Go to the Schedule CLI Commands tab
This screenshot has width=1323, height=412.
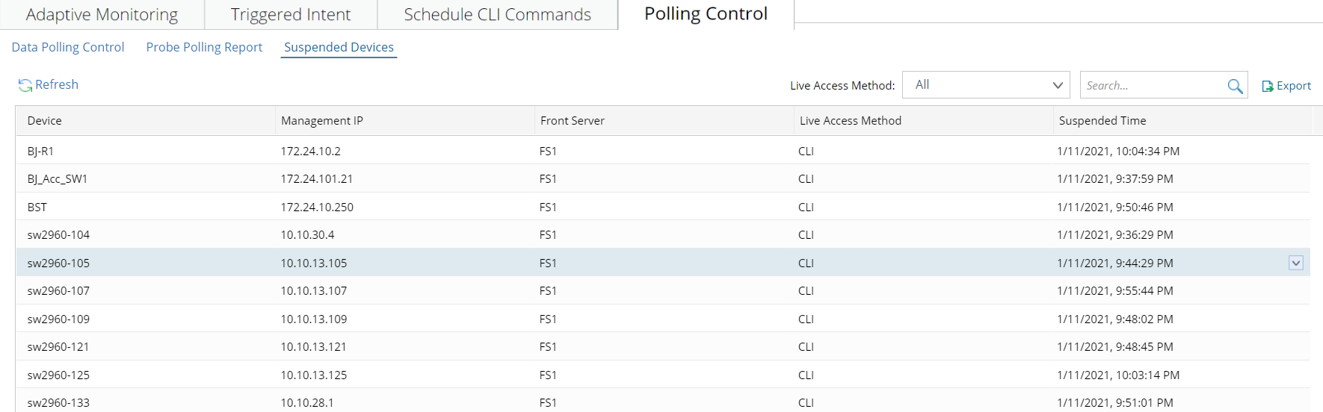tap(497, 15)
